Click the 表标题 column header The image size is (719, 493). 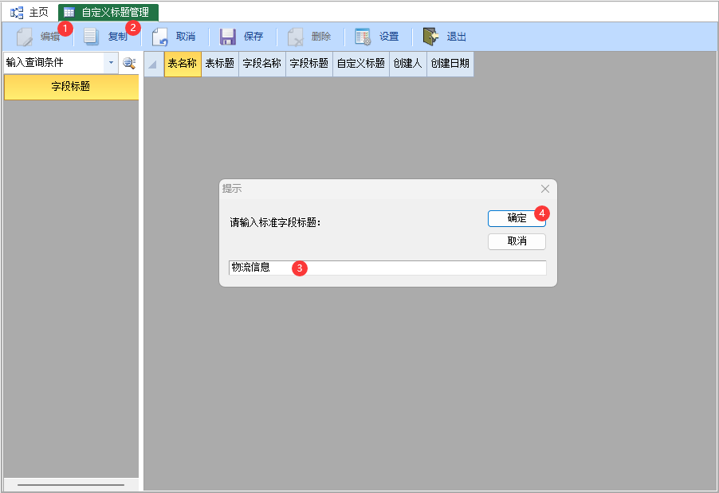(220, 64)
